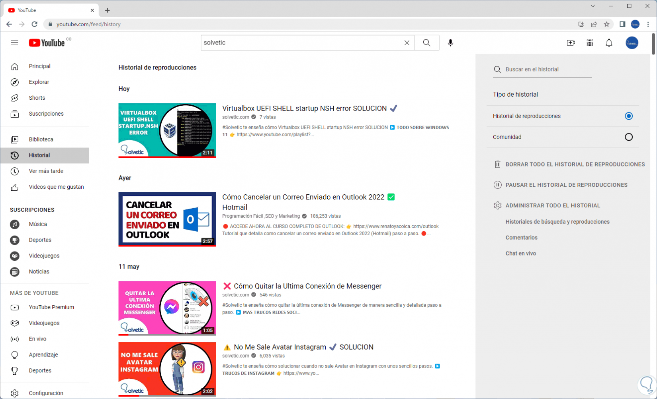Image resolution: width=657 pixels, height=399 pixels.
Task: Open Configuración settings
Action: [x=45, y=393]
